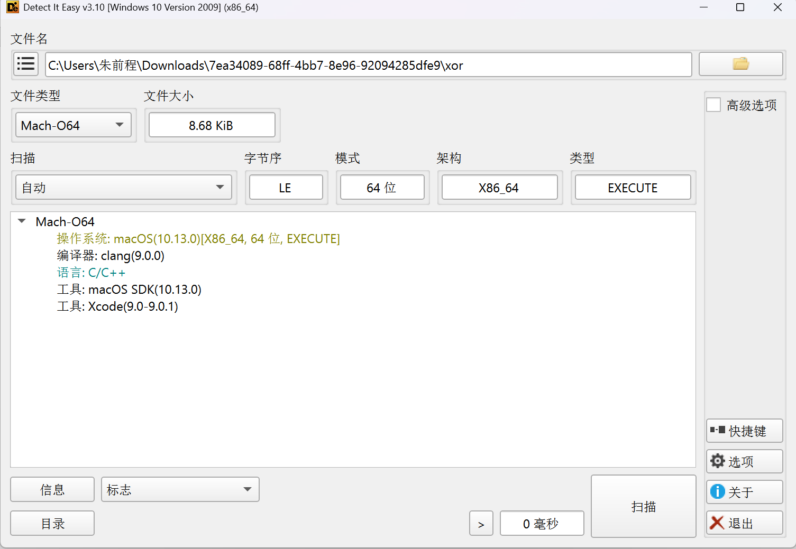The height and width of the screenshot is (549, 796).
Task: Minimize the Detect It Easy window
Action: tap(703, 7)
